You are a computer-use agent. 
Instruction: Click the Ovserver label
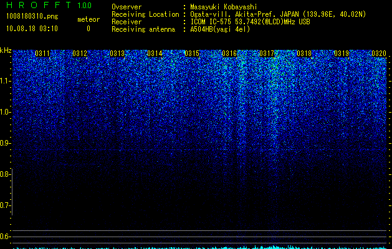click(127, 7)
